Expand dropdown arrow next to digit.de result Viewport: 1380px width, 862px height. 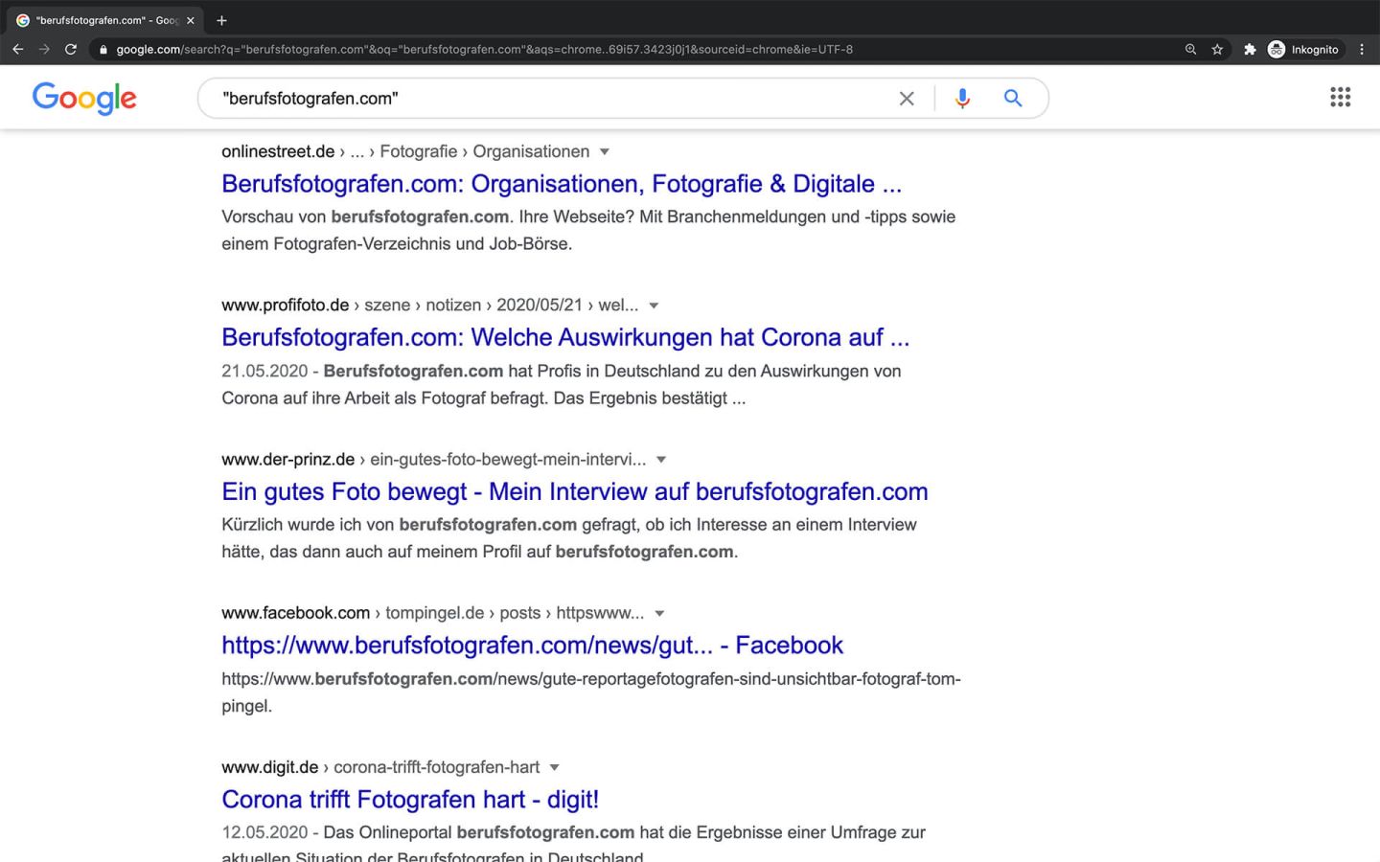tap(554, 767)
